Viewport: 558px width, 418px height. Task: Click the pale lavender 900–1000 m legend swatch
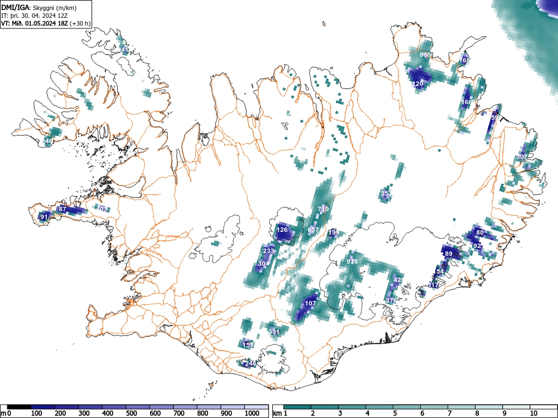tap(233, 407)
